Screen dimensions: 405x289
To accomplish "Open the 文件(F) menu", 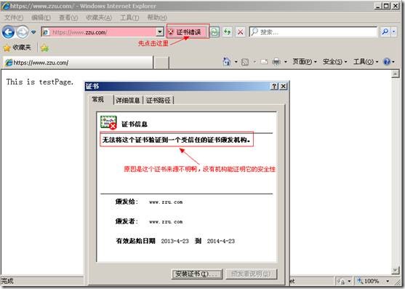I will coord(14,17).
